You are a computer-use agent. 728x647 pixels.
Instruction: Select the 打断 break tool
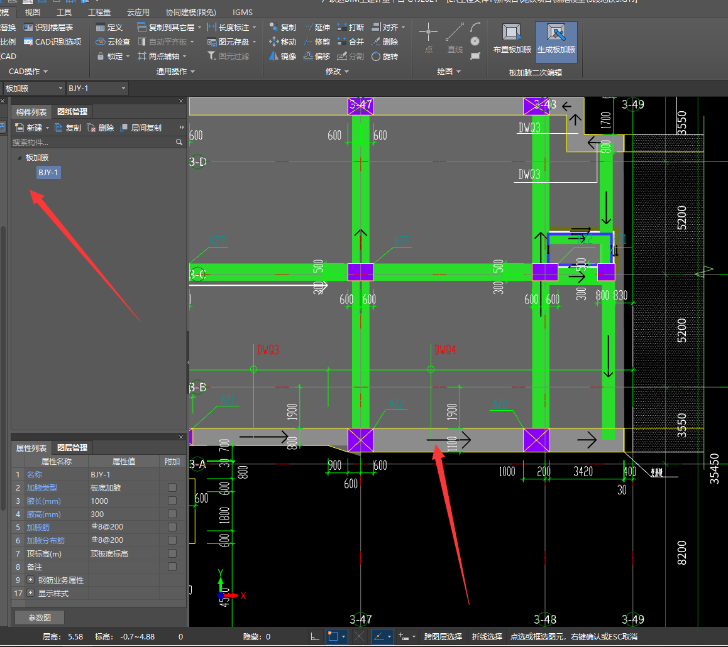click(351, 28)
